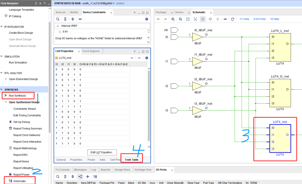Screen dimensions: 302x184
Task: Regenerate the schematic with the refresh icon
Action: (x=232, y=19)
